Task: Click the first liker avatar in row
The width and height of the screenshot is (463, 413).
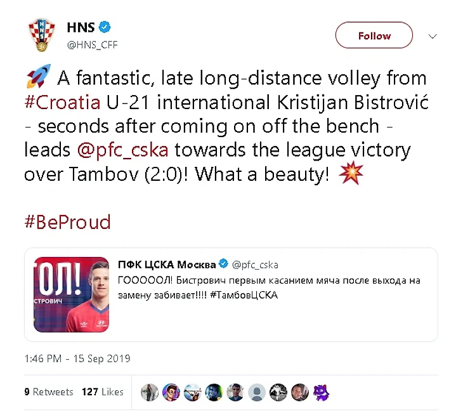Action: coord(150,392)
